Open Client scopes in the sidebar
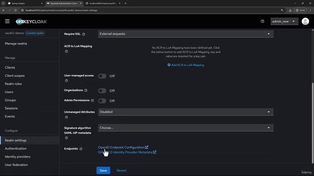This screenshot has height=176, width=314. [x=15, y=76]
